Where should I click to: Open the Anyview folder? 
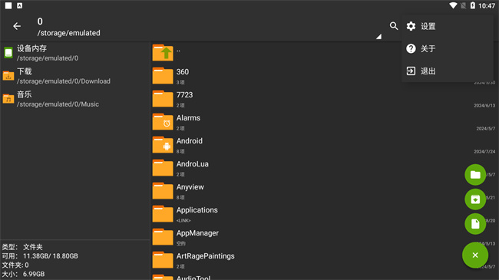tap(324, 191)
